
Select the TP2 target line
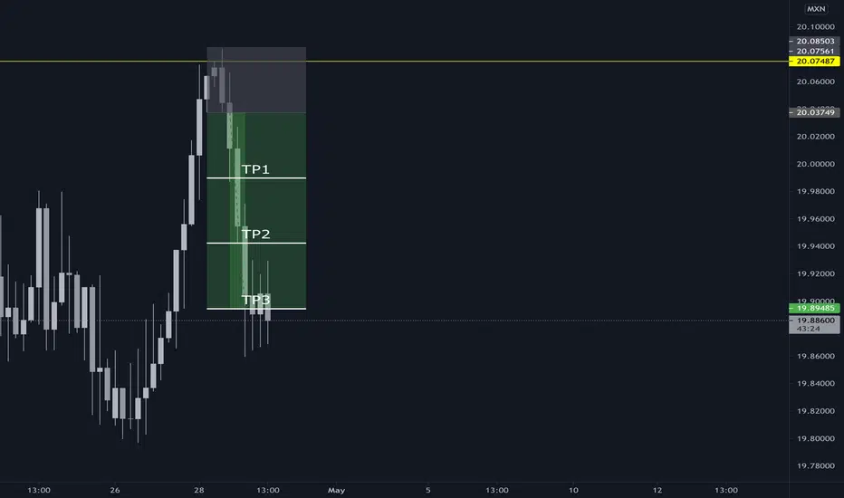tap(256, 243)
